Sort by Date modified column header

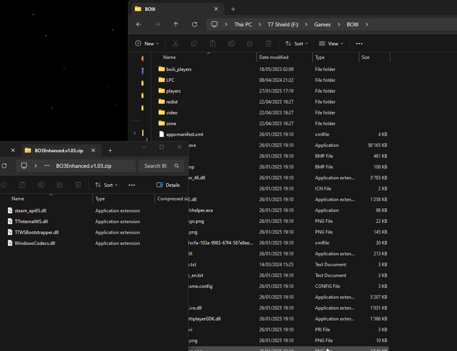274,57
